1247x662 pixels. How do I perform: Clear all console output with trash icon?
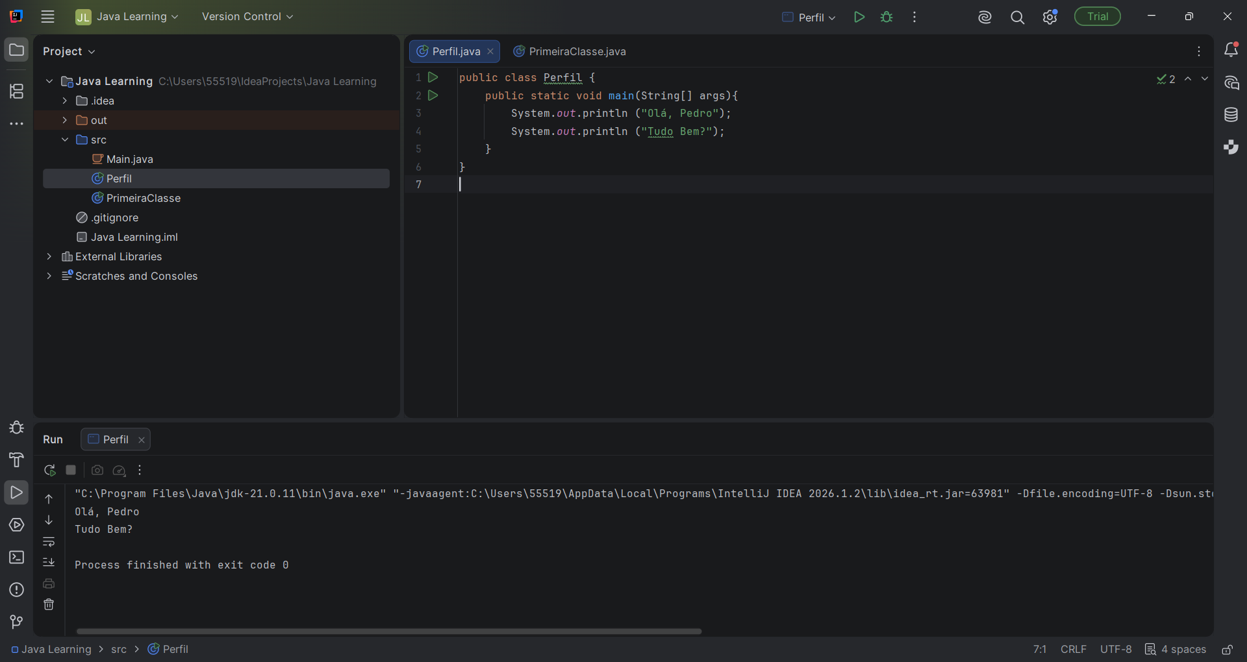click(49, 604)
